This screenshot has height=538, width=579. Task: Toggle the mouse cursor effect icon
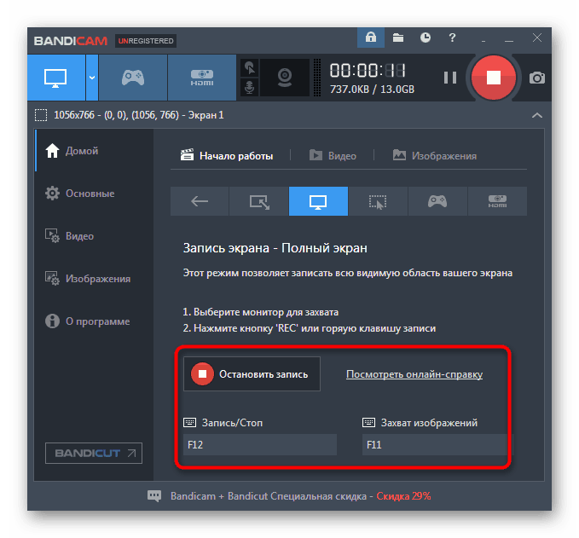(x=250, y=68)
